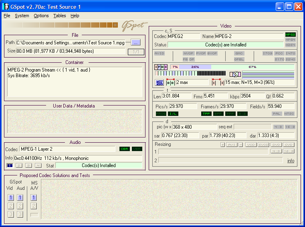305x227 pixels.
Task: Toggle the 4:3 aspect badge in pic row
Action: click(279, 127)
